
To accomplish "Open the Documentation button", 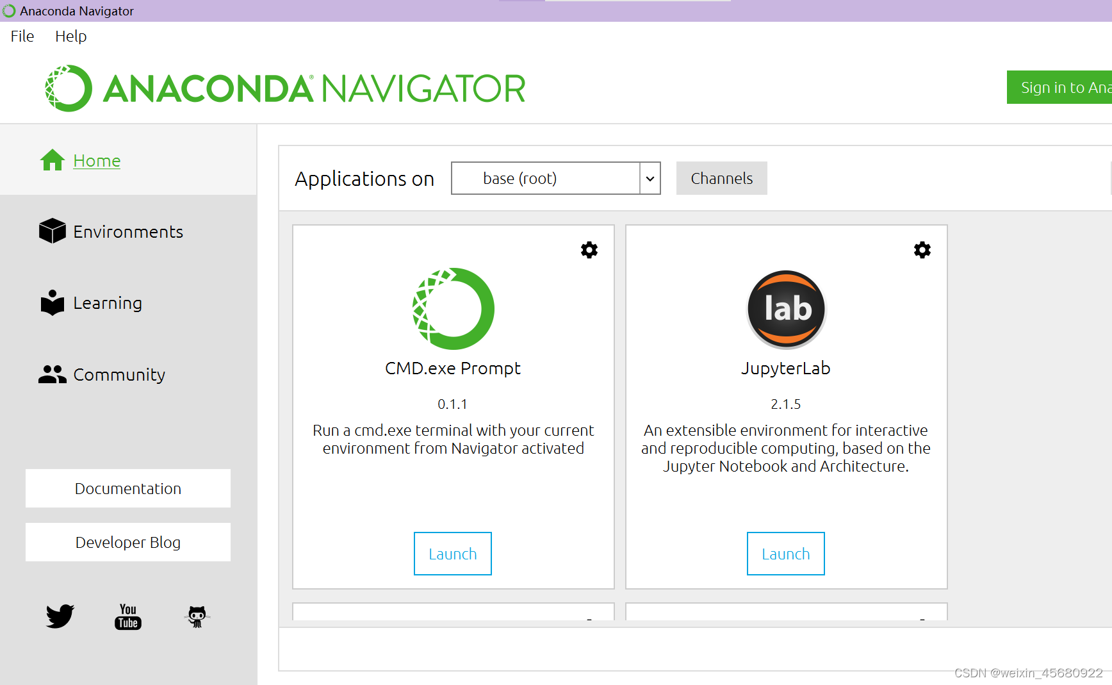I will (128, 488).
